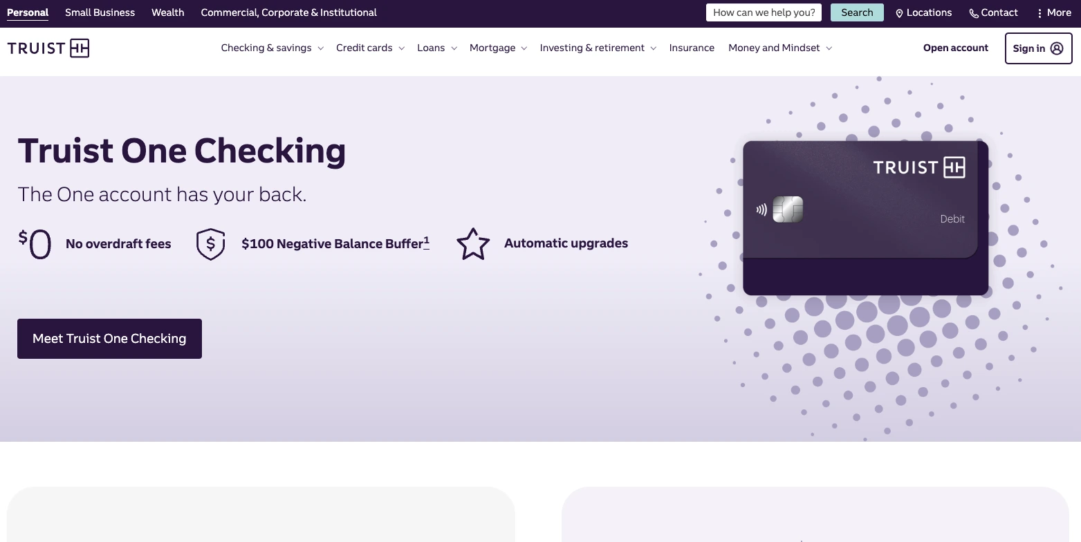This screenshot has height=542, width=1081.
Task: Click the user profile icon in Sign in
Action: (x=1056, y=48)
